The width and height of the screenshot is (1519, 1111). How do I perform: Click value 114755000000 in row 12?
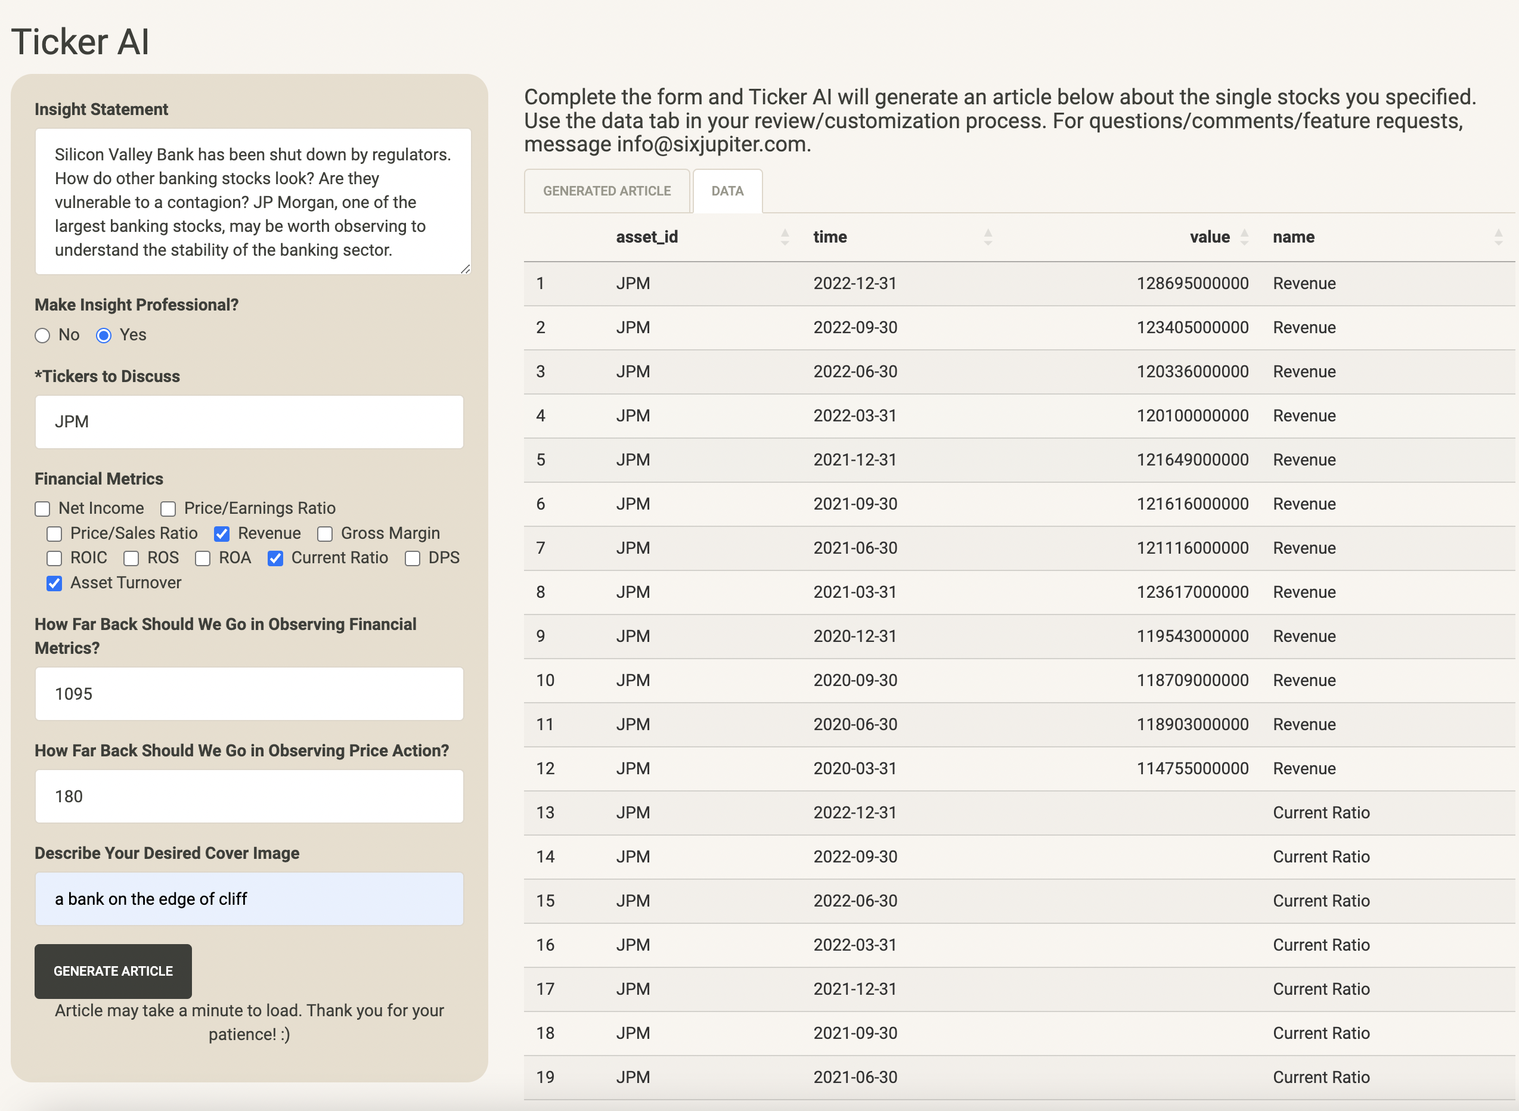tap(1193, 769)
